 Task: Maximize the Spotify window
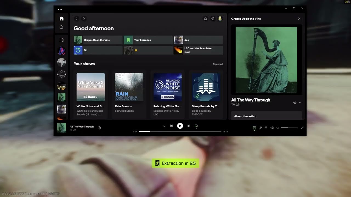294,8
